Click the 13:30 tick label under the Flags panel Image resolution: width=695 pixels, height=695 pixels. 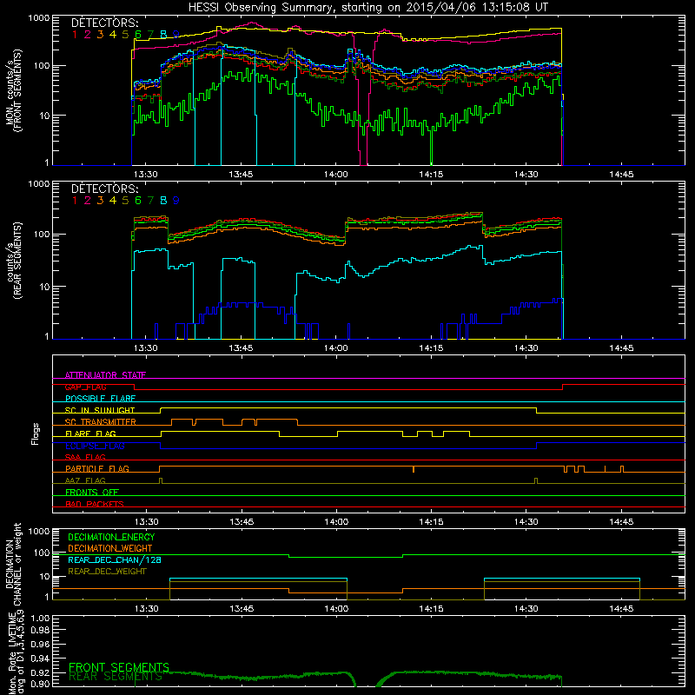coord(147,522)
